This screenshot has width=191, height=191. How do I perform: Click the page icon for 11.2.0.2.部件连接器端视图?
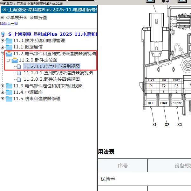pyautogui.click(x=19, y=79)
